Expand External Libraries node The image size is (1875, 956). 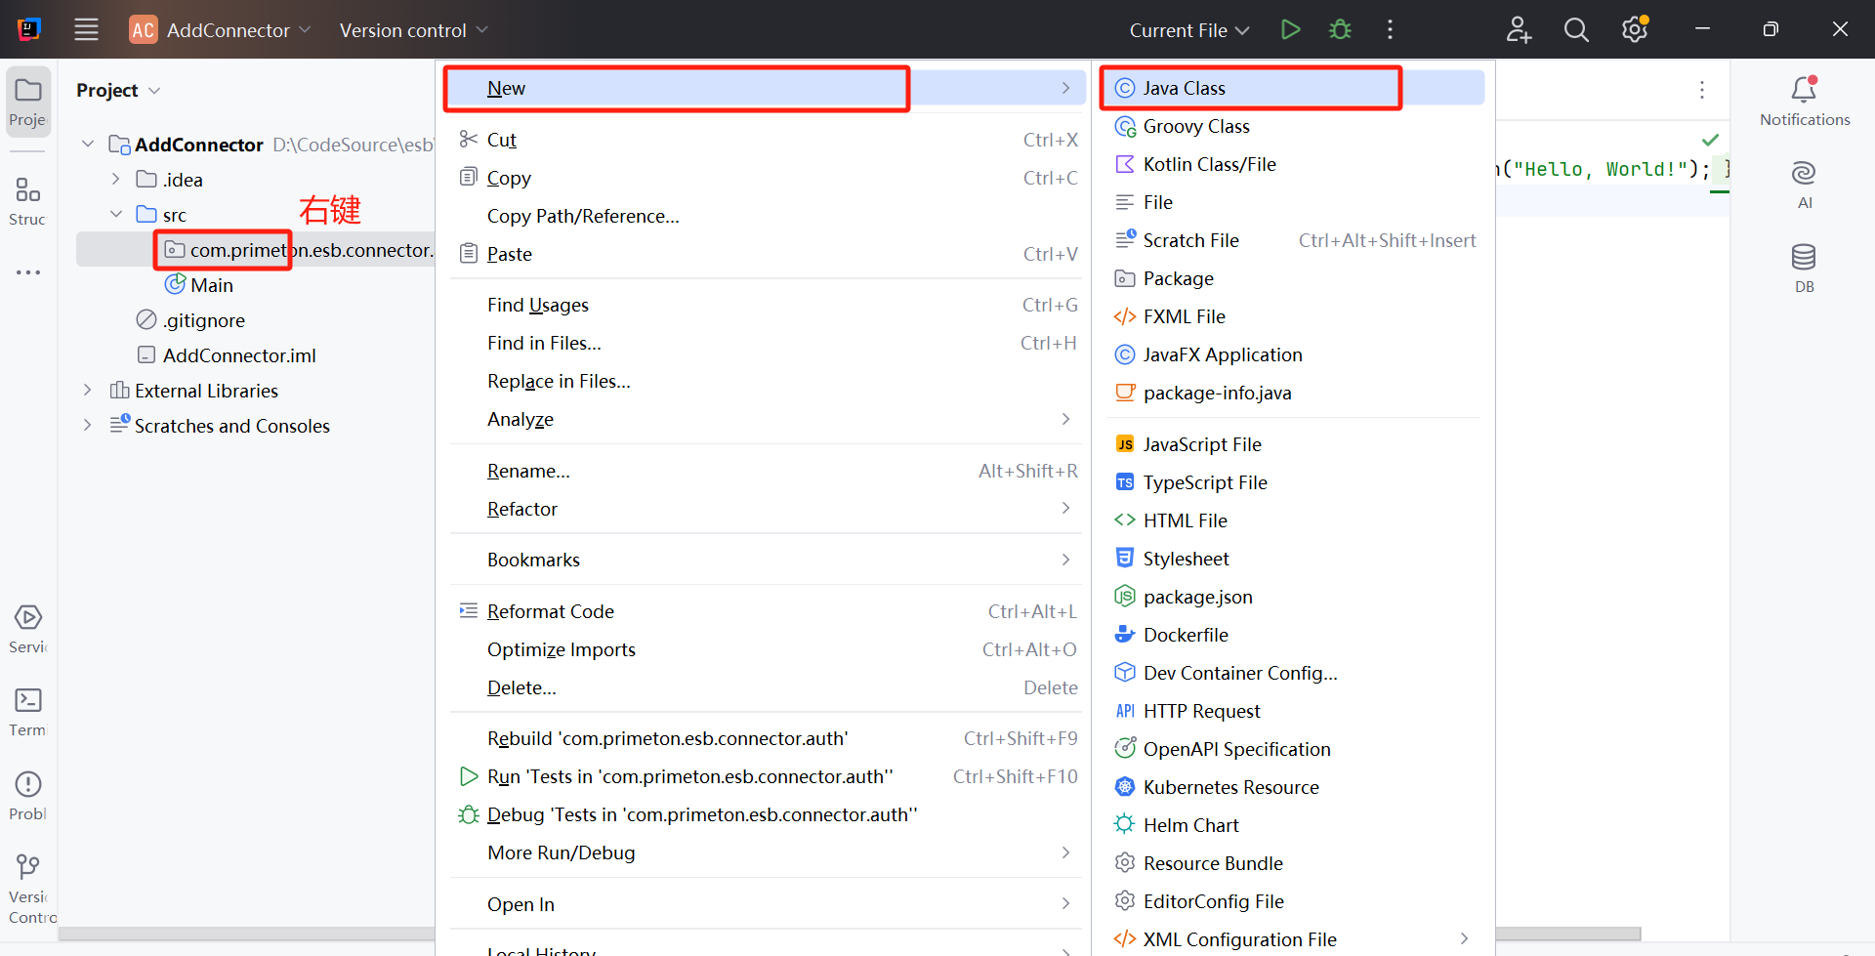pyautogui.click(x=88, y=391)
